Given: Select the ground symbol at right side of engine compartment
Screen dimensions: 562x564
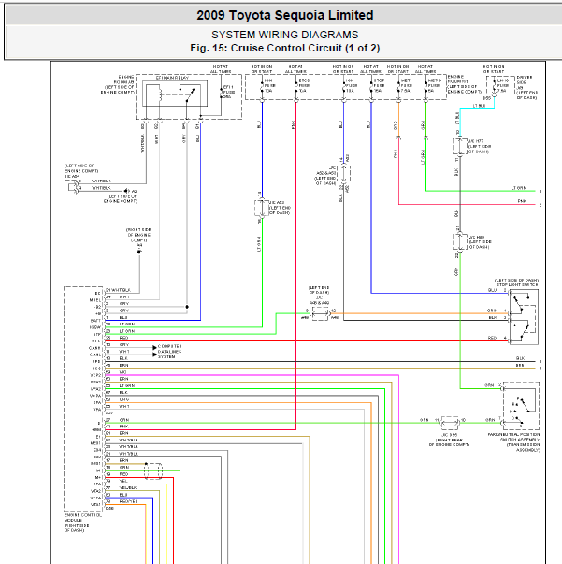Looking at the screenshot, I should [139, 252].
